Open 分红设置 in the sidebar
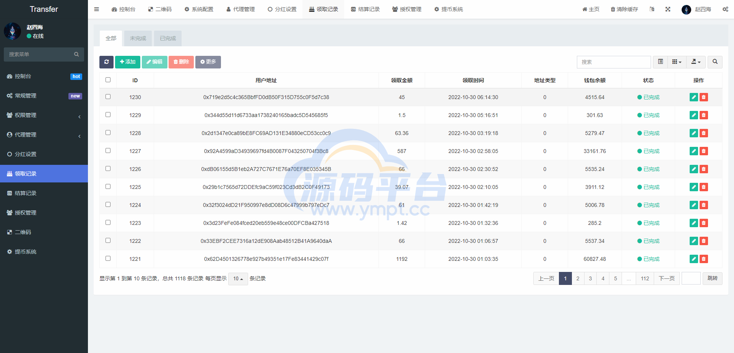This screenshot has height=353, width=734. [x=44, y=154]
